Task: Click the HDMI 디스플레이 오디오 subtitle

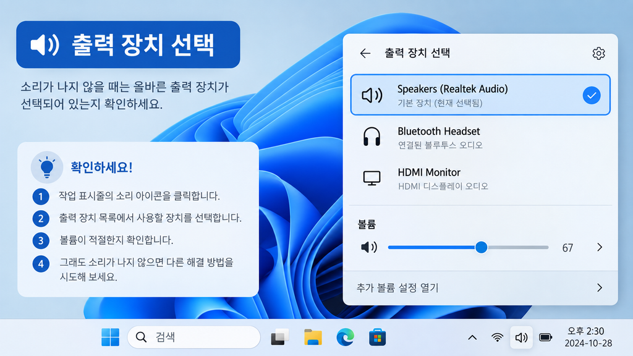Action: pos(443,186)
